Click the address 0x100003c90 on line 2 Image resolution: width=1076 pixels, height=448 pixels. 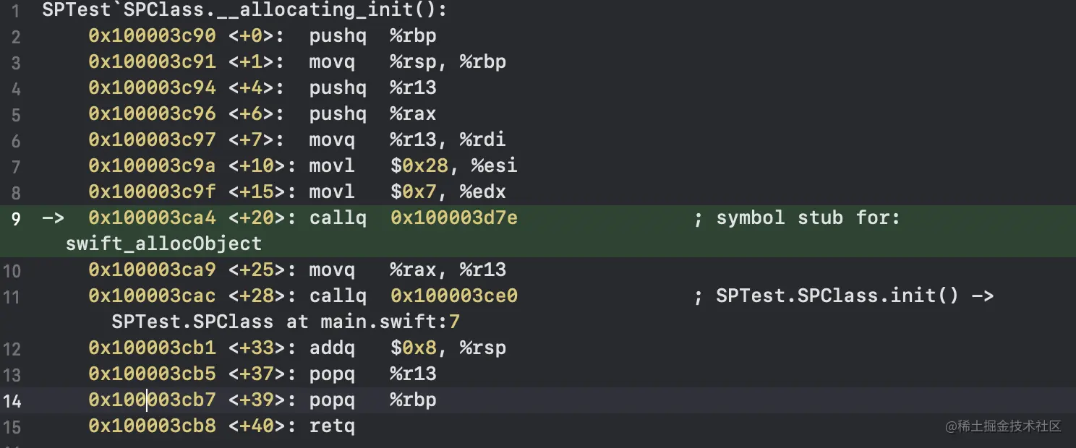coord(152,36)
